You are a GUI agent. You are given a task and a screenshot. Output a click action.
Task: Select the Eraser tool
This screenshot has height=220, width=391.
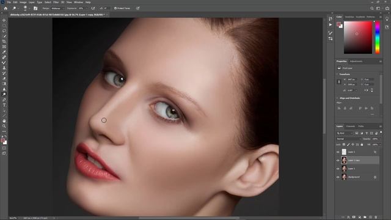click(x=4, y=79)
